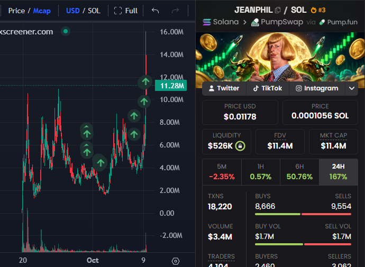Click the topmost buy arrow marker near 12.00M
This screenshot has height=267, width=365.
pyautogui.click(x=145, y=81)
